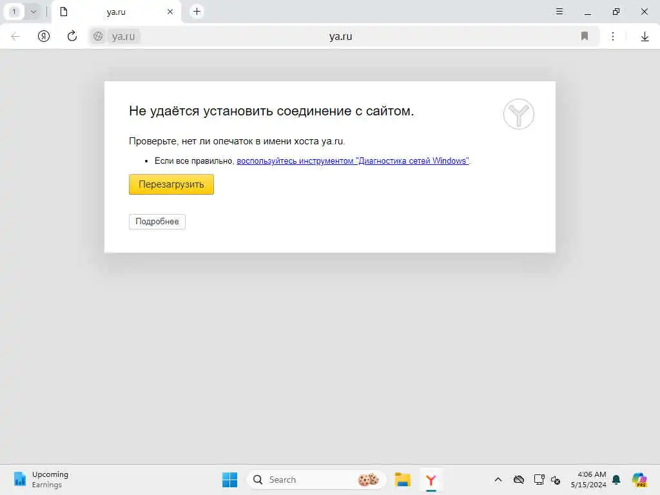Select the ya.ru browser tab
Screen dimensions: 660x495
(116, 12)
